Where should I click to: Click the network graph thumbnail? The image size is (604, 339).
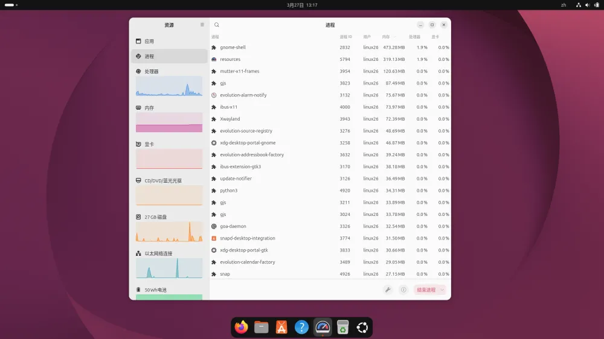click(x=169, y=268)
